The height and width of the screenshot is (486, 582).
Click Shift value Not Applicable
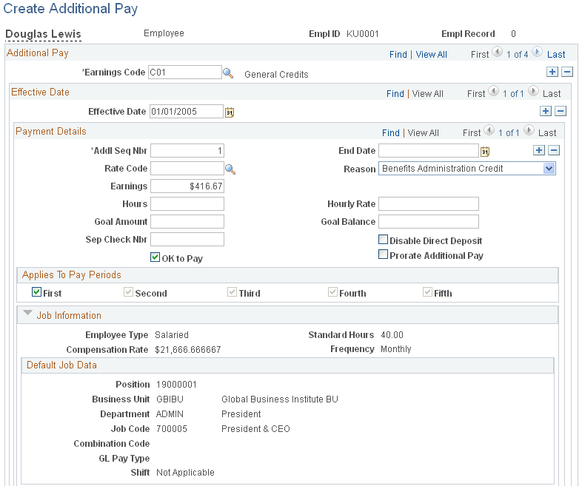click(x=185, y=473)
